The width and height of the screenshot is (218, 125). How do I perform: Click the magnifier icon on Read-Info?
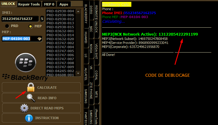click(31, 98)
